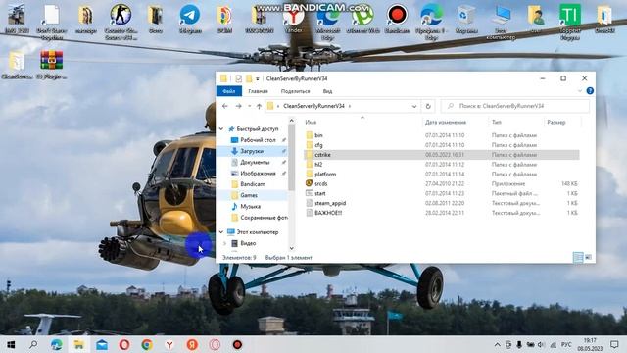Launch Chrome from the taskbar
Viewport: 627px width, 353px height.
point(147,344)
